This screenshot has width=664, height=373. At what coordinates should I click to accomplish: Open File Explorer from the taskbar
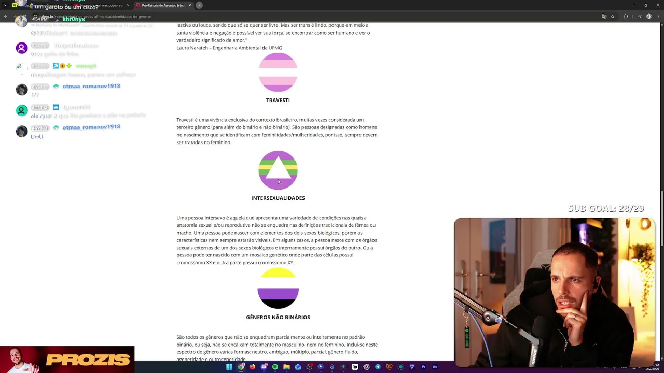point(286,367)
